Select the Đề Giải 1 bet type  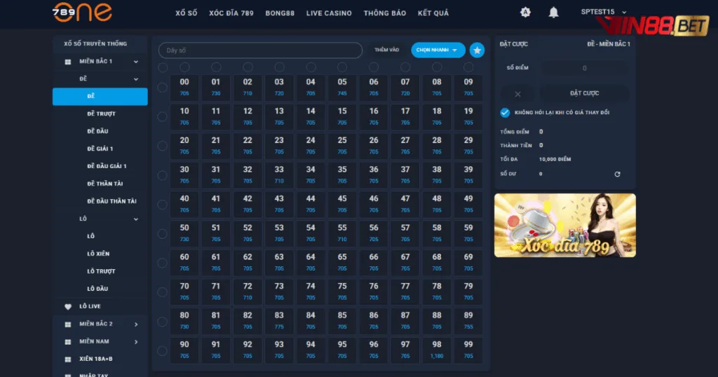100,149
